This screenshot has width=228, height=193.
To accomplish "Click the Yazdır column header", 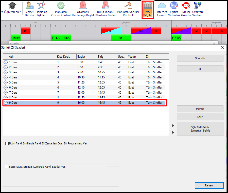I will tap(136, 57).
